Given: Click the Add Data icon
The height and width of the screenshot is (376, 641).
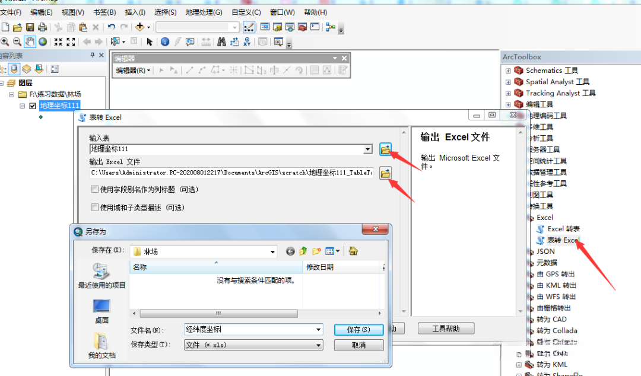Looking at the screenshot, I should point(138,27).
